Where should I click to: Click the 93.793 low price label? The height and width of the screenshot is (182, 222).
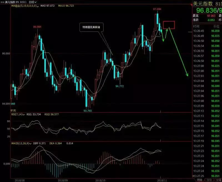tap(87, 111)
